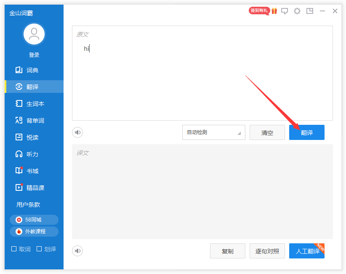Open settings via gear icon
Image resolution: width=346 pixels, height=274 pixels.
click(x=297, y=11)
